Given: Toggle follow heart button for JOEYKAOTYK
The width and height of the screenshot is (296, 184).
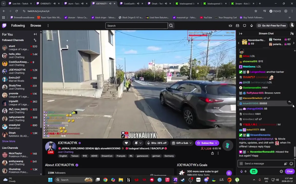Looking at the screenshot, I should coord(126,143).
